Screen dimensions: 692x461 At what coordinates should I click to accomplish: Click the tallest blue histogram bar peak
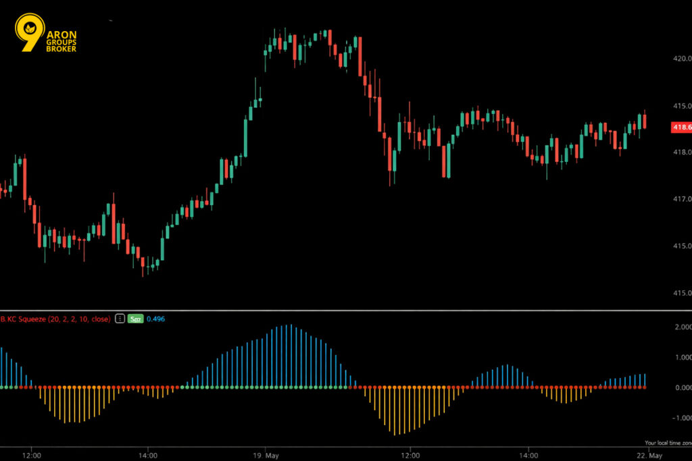pos(289,326)
